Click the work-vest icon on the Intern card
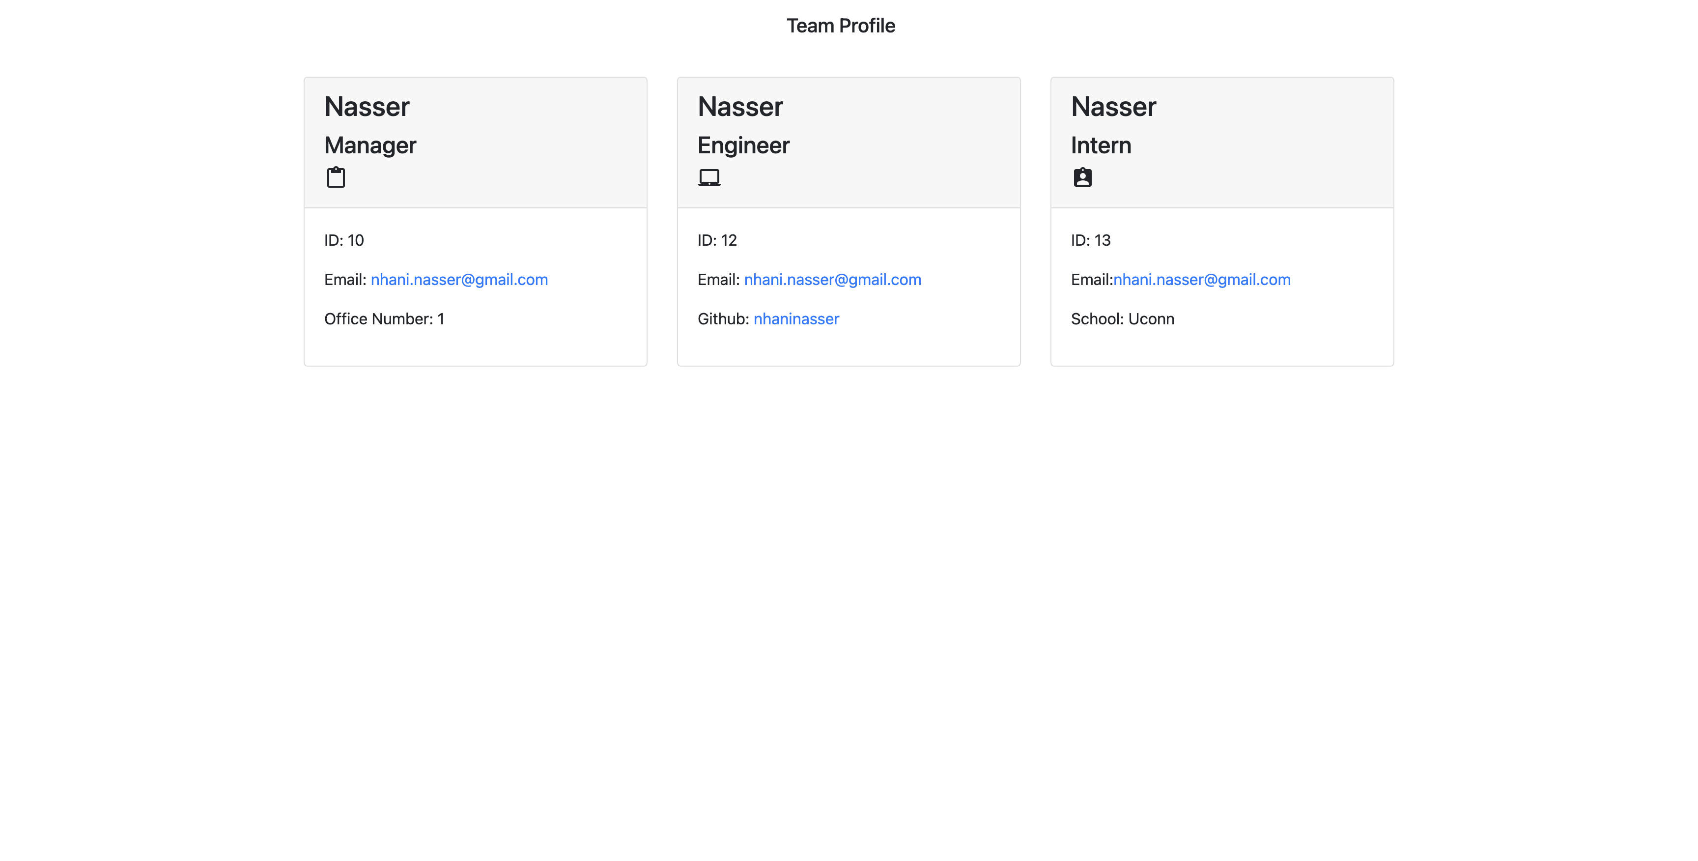This screenshot has height=861, width=1698. click(1084, 177)
